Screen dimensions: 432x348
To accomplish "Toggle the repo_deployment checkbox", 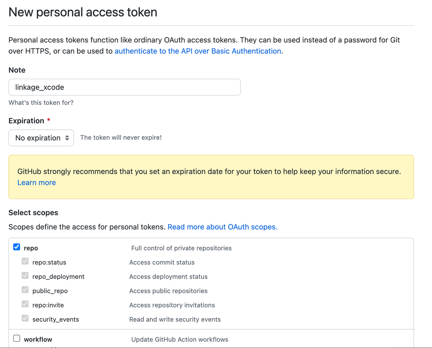I will pos(25,276).
